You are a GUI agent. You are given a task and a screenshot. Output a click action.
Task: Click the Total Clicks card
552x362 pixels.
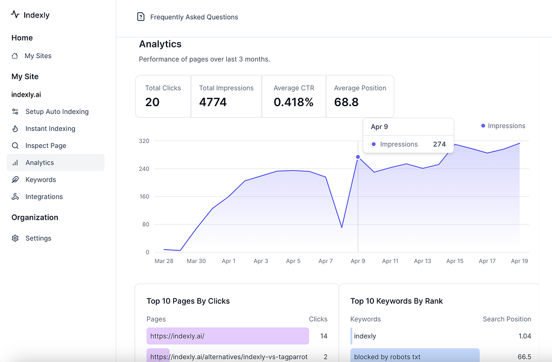(163, 96)
